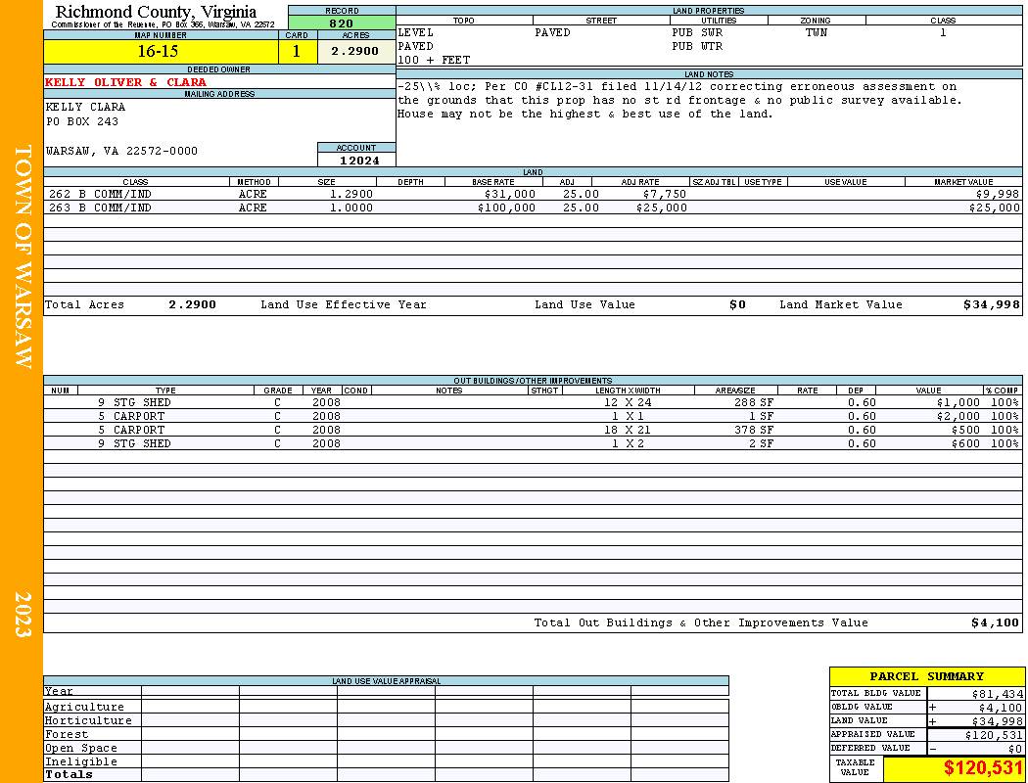1028x783 pixels.
Task: Click total outbuildings value $4,100 at table bottom
Action: pos(996,623)
